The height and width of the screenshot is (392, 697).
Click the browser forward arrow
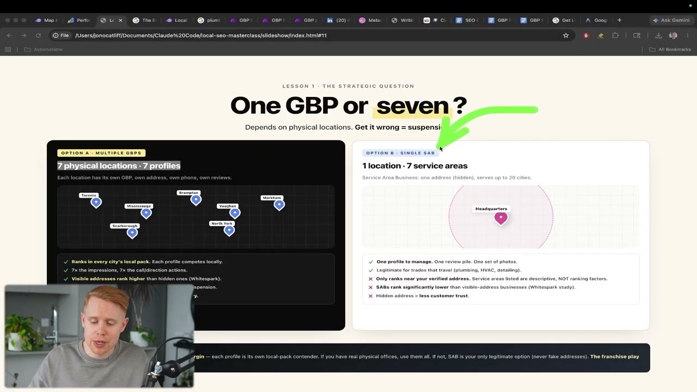pyautogui.click(x=23, y=35)
